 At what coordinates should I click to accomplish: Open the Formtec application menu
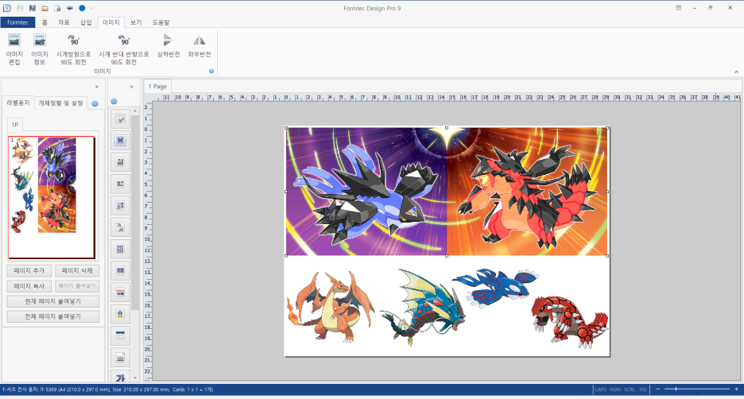[17, 22]
